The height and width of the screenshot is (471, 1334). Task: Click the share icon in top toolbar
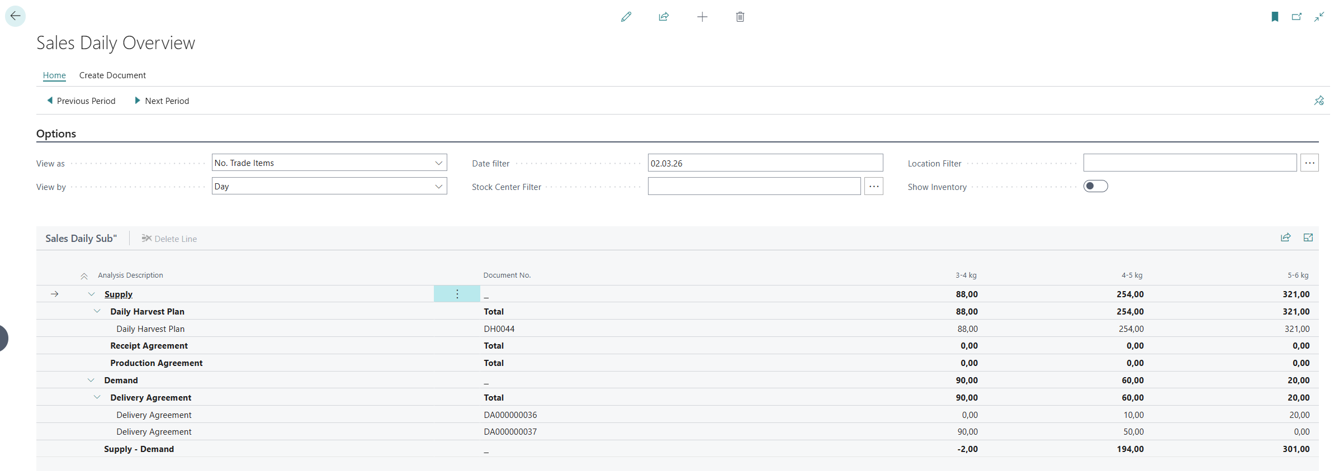pos(664,17)
